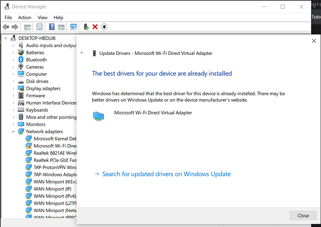Expand the Keyboards category
321x227 pixels.
click(x=13, y=110)
